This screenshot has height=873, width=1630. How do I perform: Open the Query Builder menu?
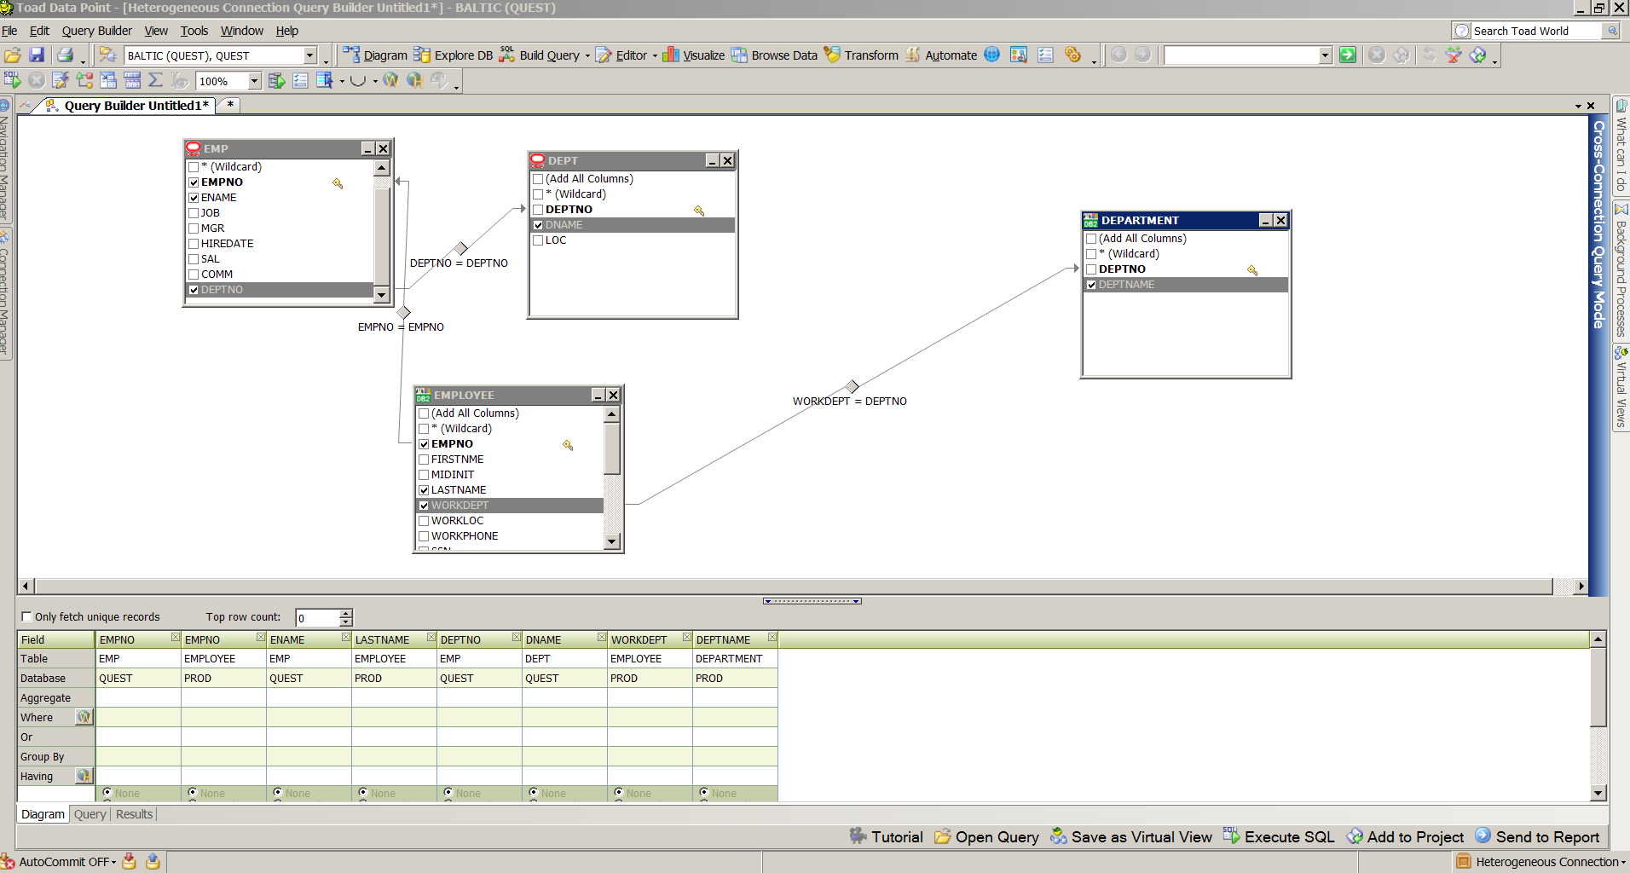(96, 31)
